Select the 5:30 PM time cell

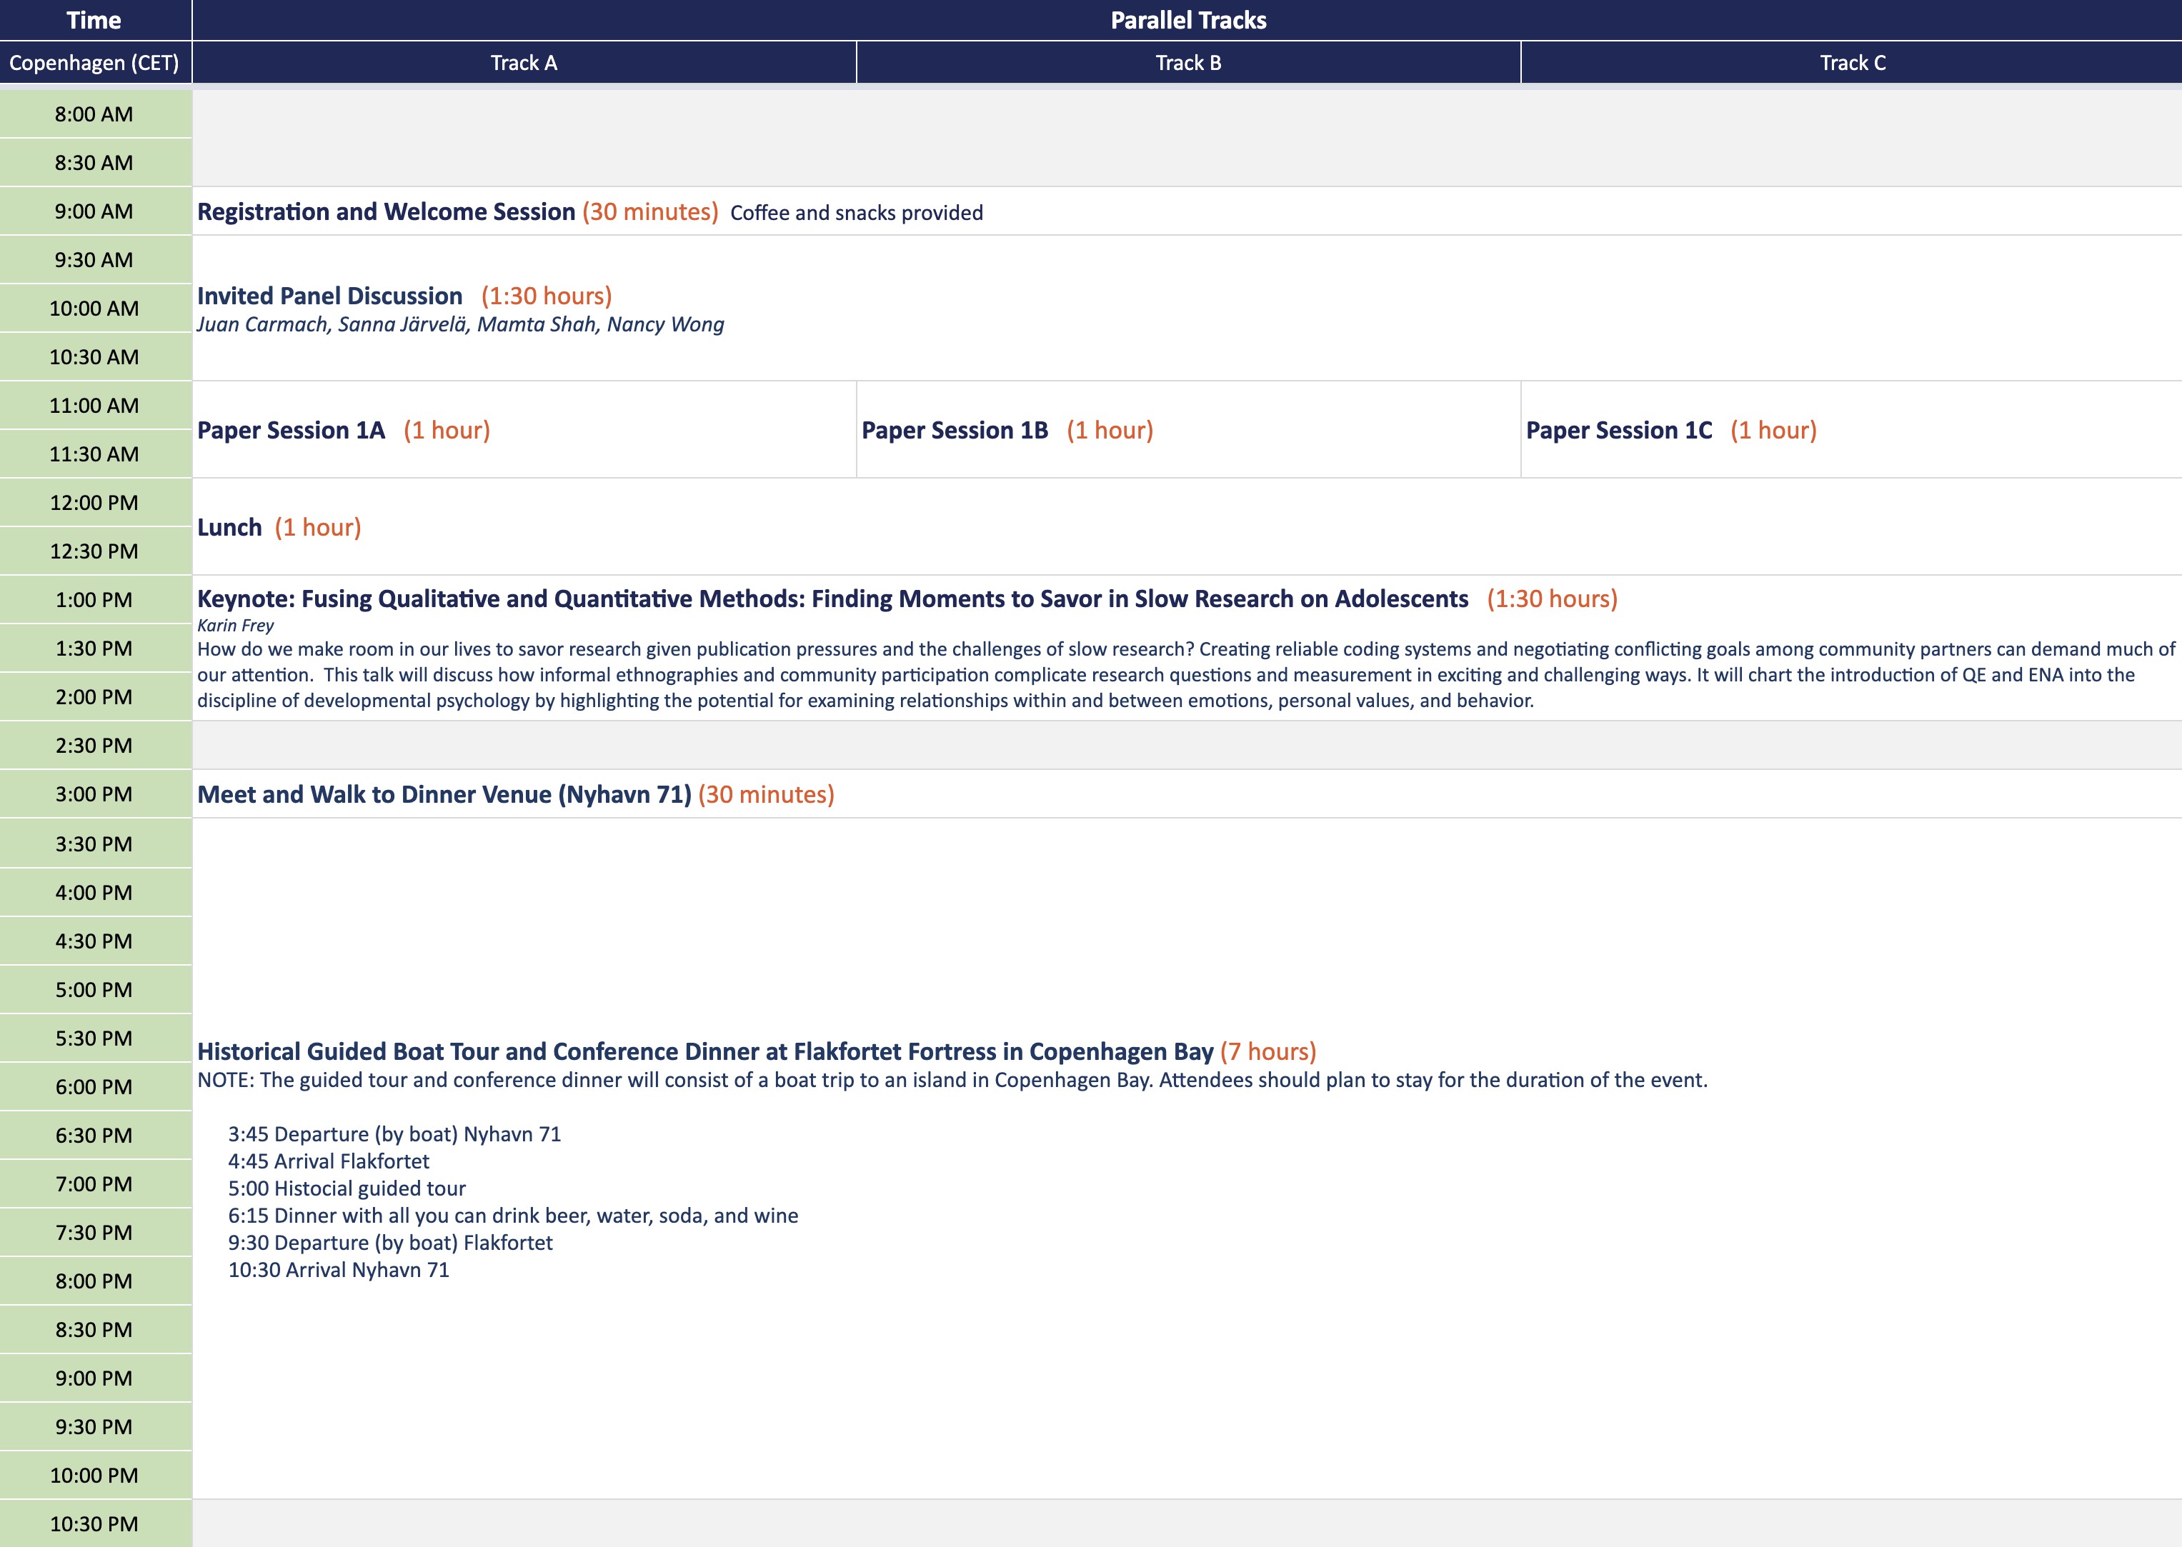pos(94,1038)
